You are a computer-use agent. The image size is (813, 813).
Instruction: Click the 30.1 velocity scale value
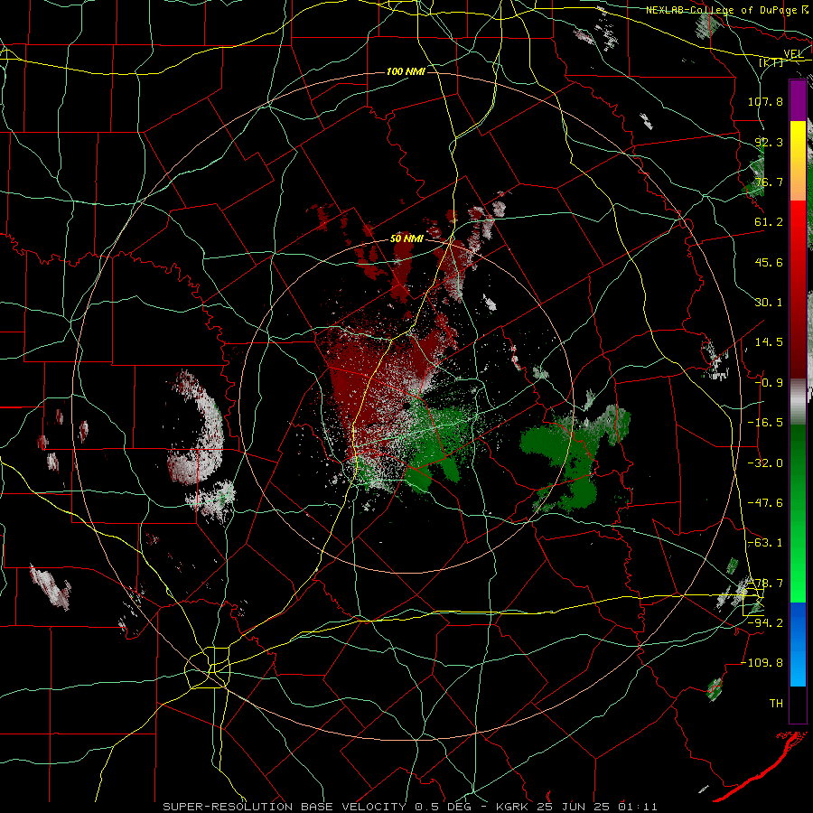[769, 303]
